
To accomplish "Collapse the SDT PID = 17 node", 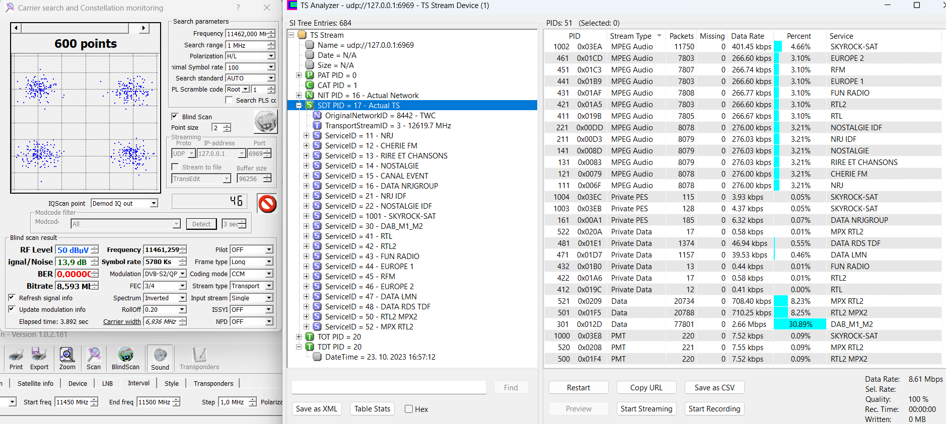I will (299, 106).
